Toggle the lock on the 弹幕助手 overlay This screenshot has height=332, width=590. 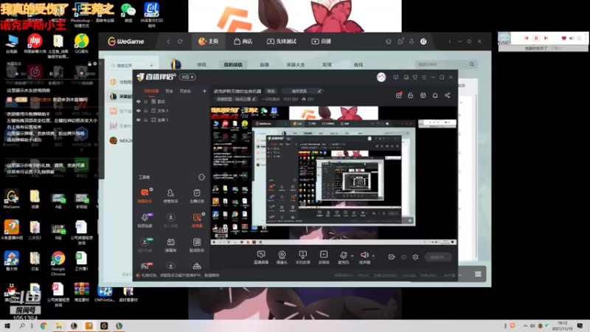coord(89,63)
